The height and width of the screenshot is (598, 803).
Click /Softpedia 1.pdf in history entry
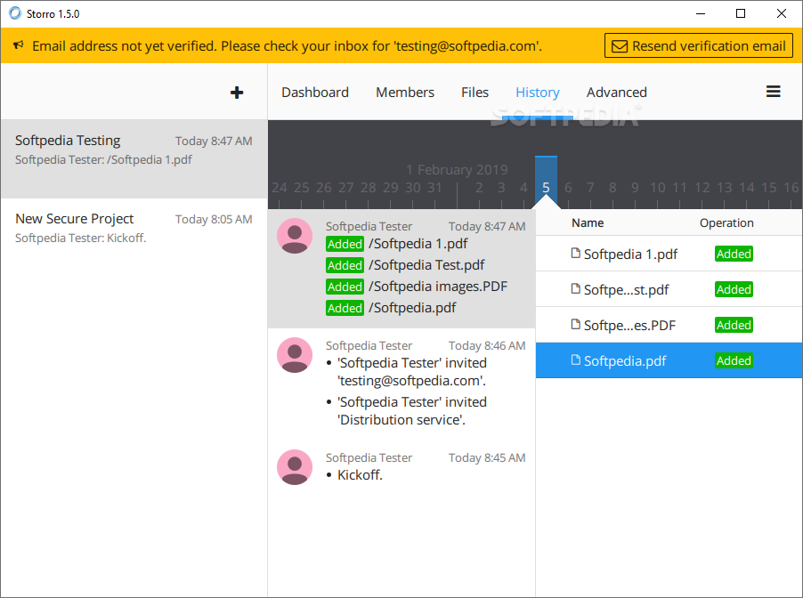(x=418, y=244)
